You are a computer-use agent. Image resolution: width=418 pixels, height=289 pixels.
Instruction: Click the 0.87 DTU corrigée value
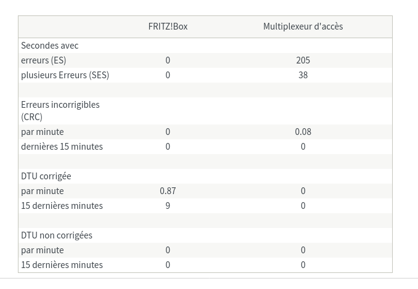(x=168, y=191)
